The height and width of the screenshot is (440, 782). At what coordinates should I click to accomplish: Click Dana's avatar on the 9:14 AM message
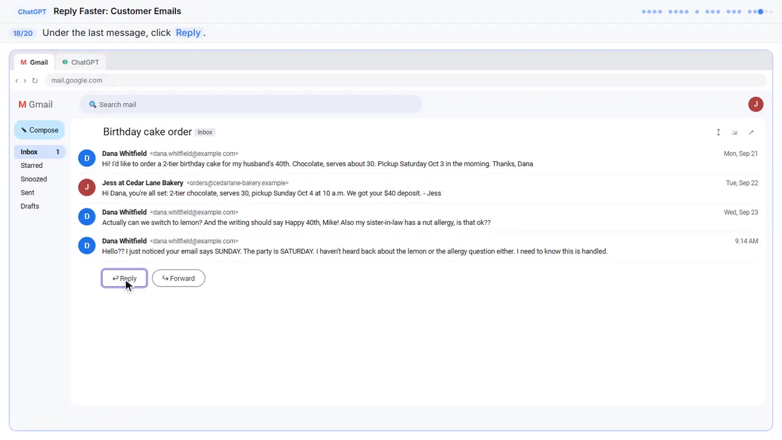pyautogui.click(x=87, y=246)
